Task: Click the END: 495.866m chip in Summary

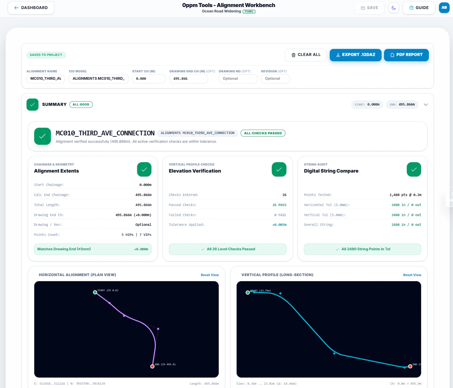Action: point(402,105)
